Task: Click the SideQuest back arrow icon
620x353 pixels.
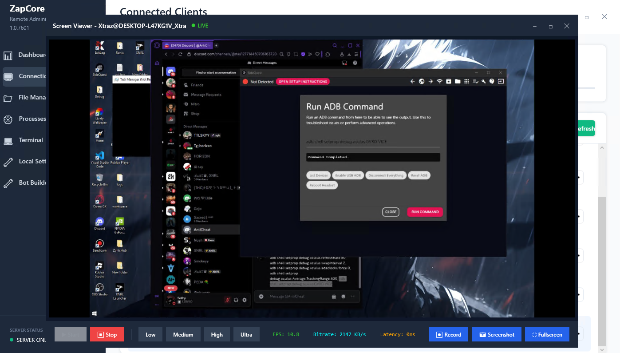Action: tap(412, 82)
